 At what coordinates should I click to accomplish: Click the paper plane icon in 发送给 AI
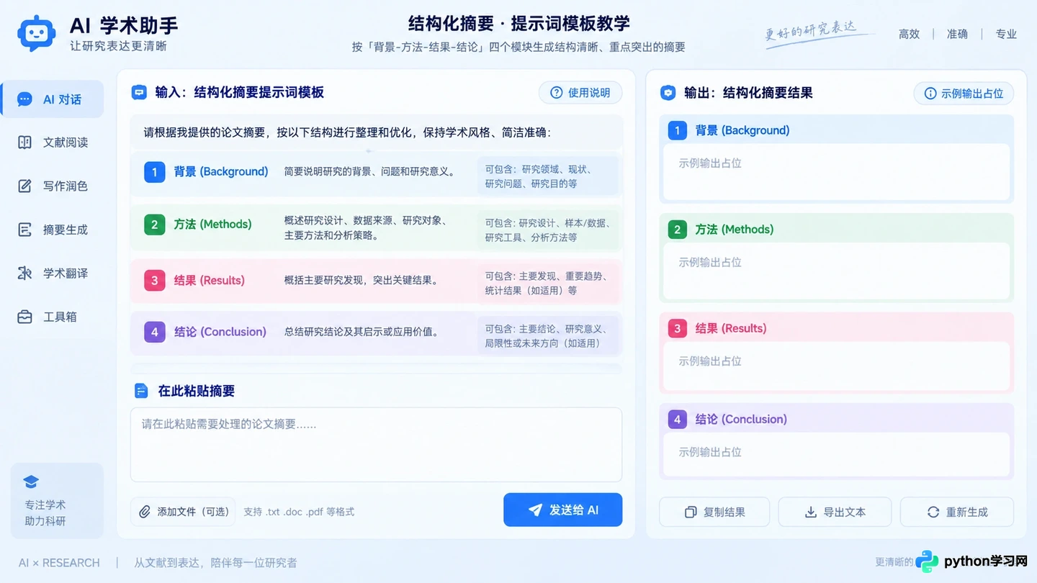tap(535, 510)
